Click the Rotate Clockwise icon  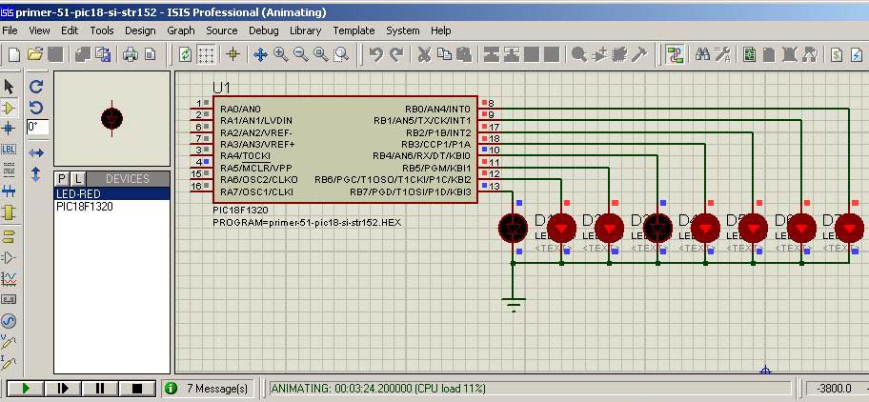36,86
